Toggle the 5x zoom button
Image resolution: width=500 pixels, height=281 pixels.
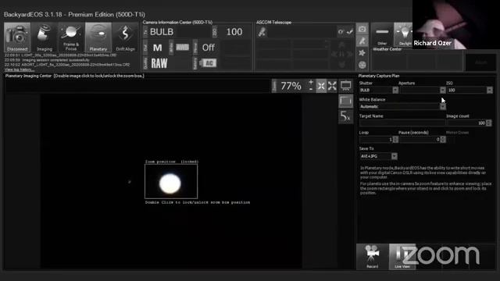(345, 116)
